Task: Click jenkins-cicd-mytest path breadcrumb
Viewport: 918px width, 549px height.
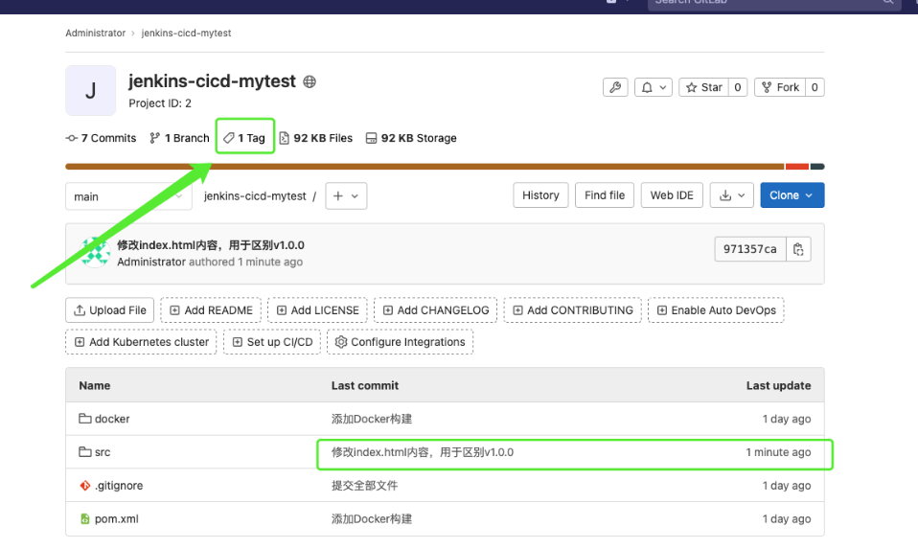Action: point(255,196)
